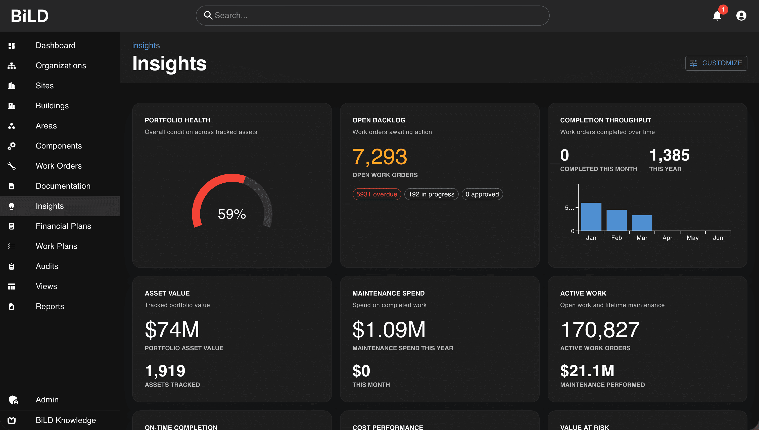This screenshot has width=759, height=430.
Task: Open the Organizations sidebar label
Action: pos(61,65)
